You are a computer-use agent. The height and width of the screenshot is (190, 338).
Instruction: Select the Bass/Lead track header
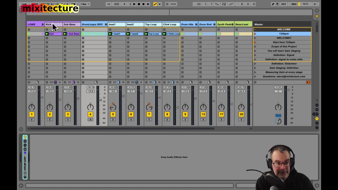click(x=243, y=24)
